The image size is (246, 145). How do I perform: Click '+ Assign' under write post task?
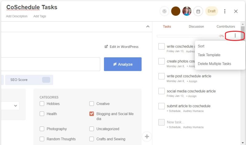pyautogui.click(x=192, y=81)
